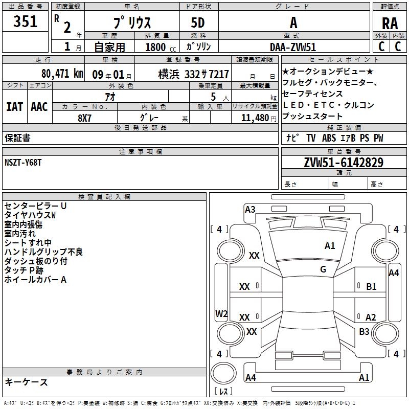Click the A1 mark on the hood

330,245
